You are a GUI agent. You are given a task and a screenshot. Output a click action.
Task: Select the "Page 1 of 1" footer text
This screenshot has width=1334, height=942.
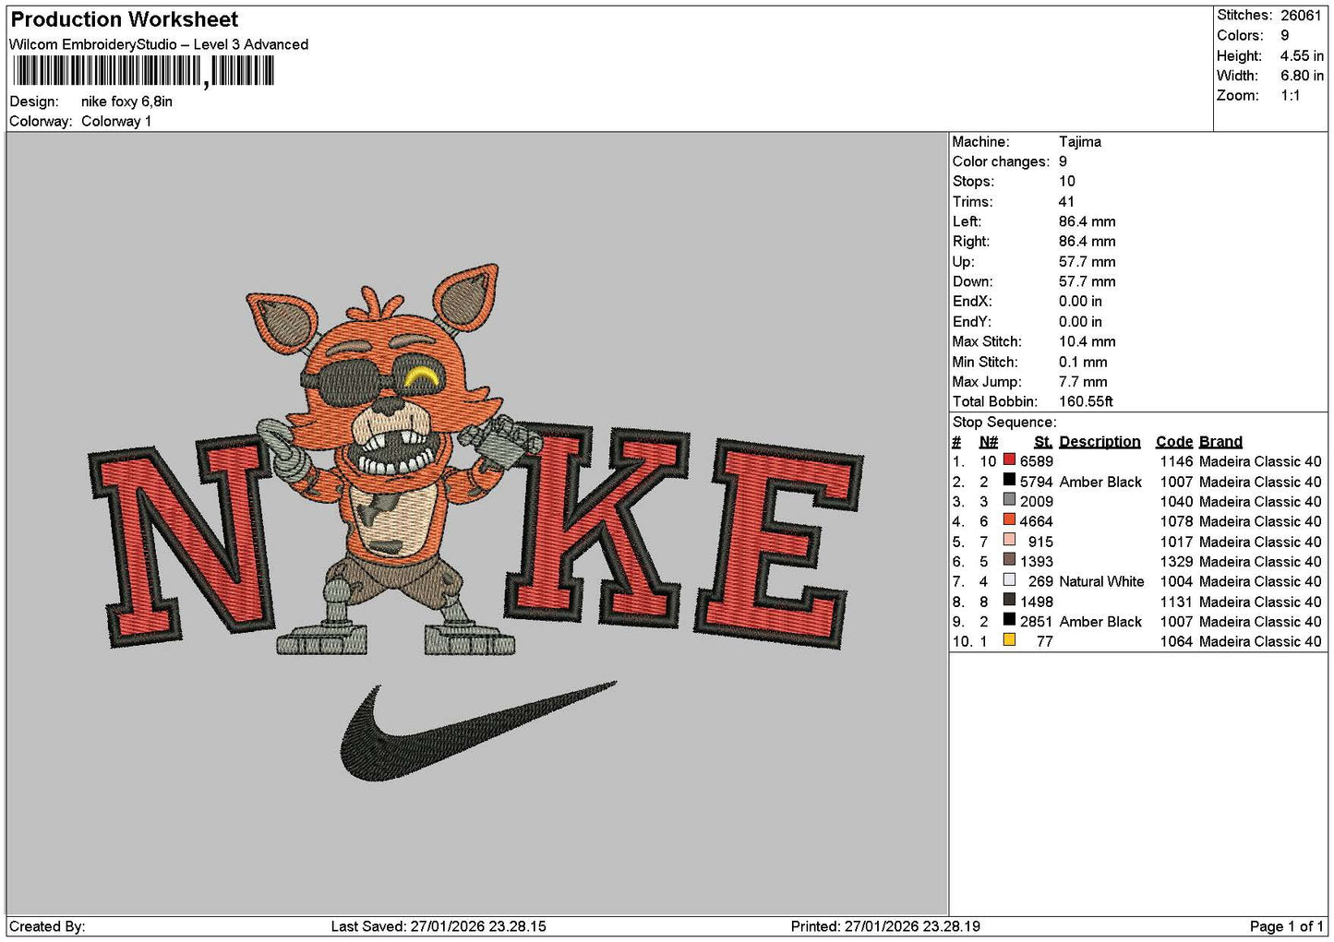(1286, 926)
